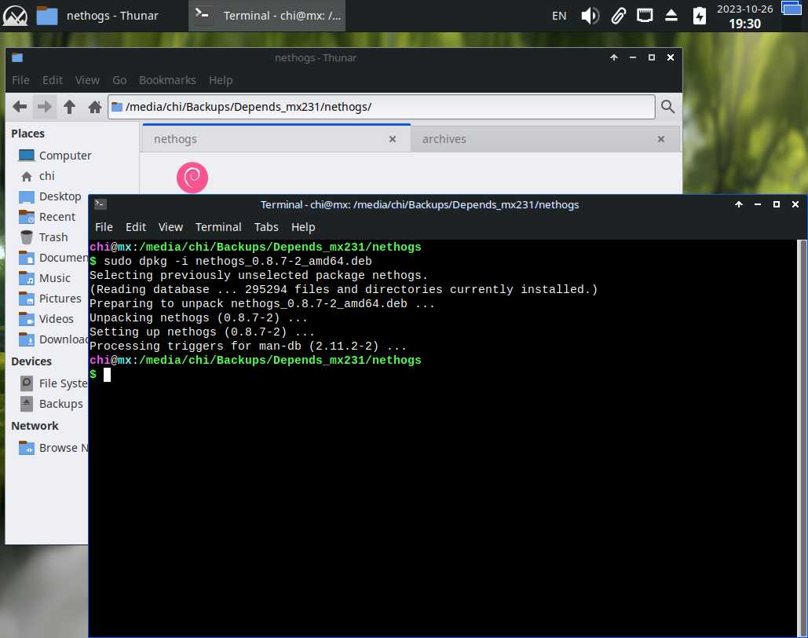Select Music in Places sidebar
Image resolution: width=808 pixels, height=638 pixels.
pyautogui.click(x=44, y=278)
